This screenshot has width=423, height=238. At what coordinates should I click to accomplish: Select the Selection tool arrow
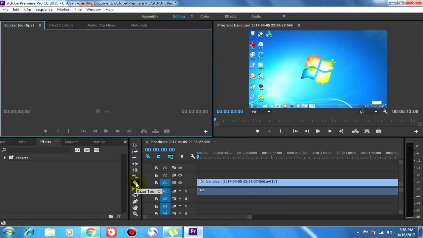[135, 145]
